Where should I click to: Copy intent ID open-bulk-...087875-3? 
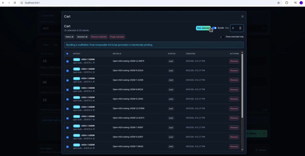click(x=94, y=82)
